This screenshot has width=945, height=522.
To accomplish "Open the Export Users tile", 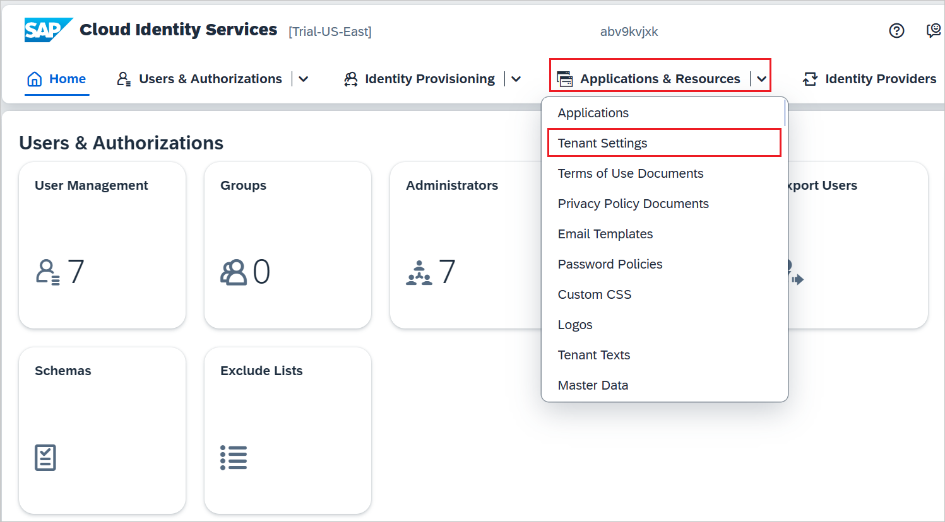I will [857, 245].
